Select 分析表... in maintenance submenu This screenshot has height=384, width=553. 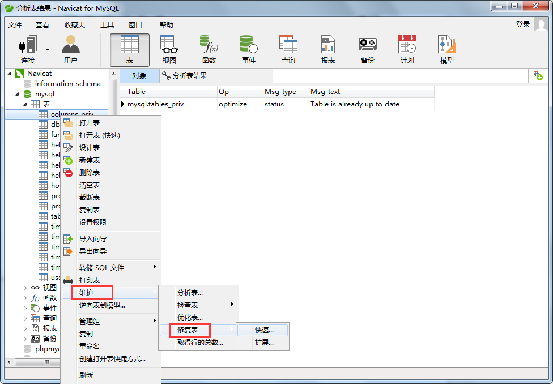[x=198, y=293]
